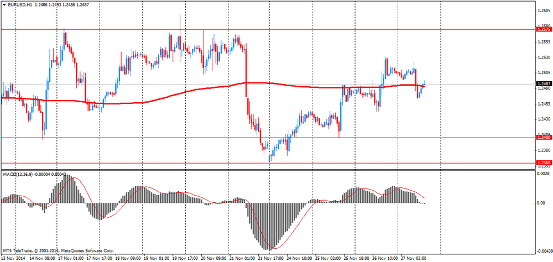Image resolution: width=553 pixels, height=262 pixels.
Task: Click the MT4 TeleTrade copyright text
Action: [x=61, y=250]
